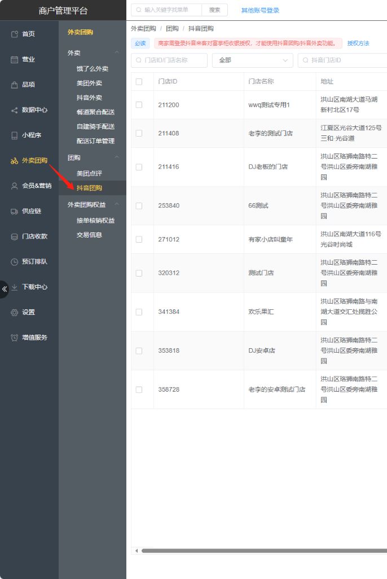Image resolution: width=387 pixels, height=579 pixels.
Task: Click store ID 341384
Action: click(169, 312)
